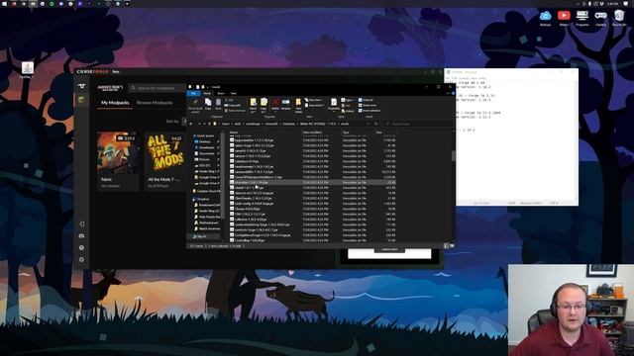
Task: Open the File tab in Explorer
Action: tap(193, 93)
